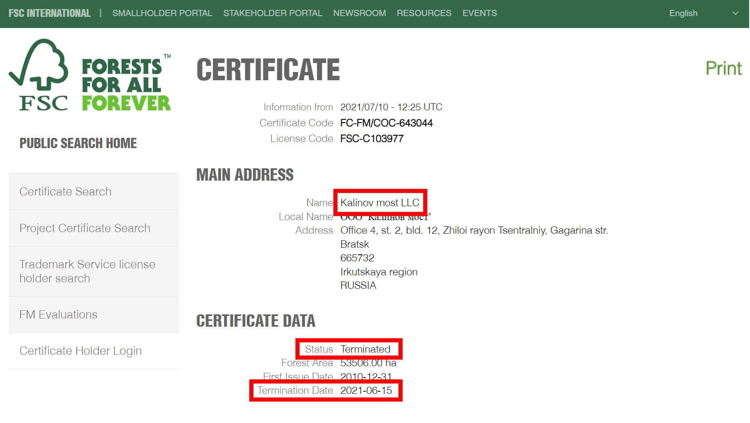Go to FSC International home
The image size is (750, 423).
coord(49,13)
